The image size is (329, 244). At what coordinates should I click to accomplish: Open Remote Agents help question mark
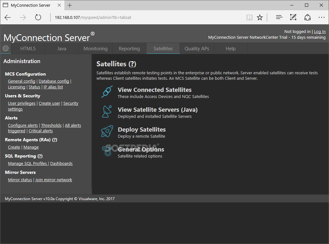click(x=54, y=140)
